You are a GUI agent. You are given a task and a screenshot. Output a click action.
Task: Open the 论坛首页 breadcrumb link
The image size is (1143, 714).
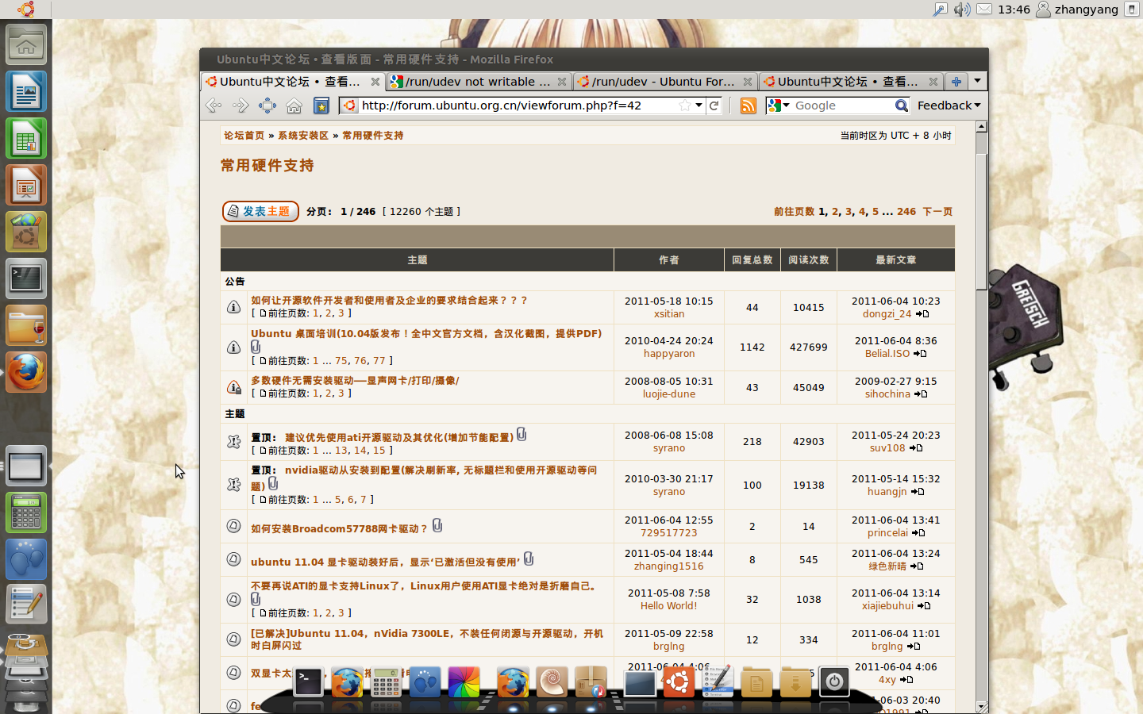click(x=244, y=136)
